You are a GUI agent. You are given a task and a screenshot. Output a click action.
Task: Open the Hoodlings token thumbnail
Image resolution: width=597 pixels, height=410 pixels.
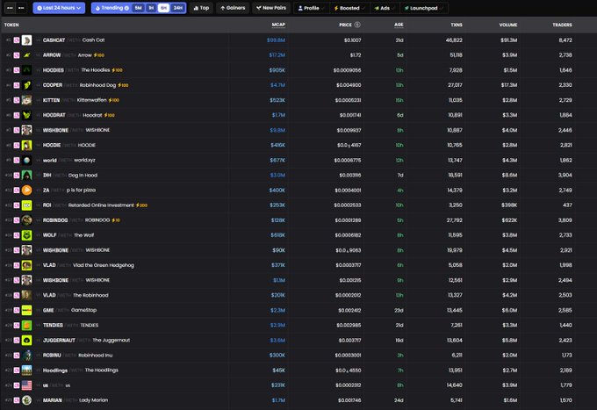pyautogui.click(x=26, y=370)
